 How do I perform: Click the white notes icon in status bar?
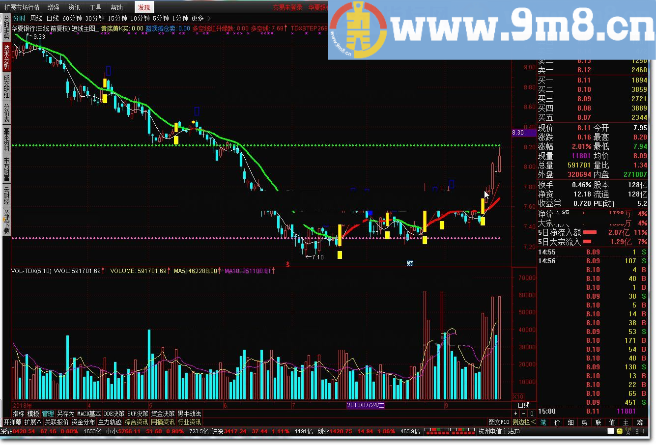[x=611, y=431]
